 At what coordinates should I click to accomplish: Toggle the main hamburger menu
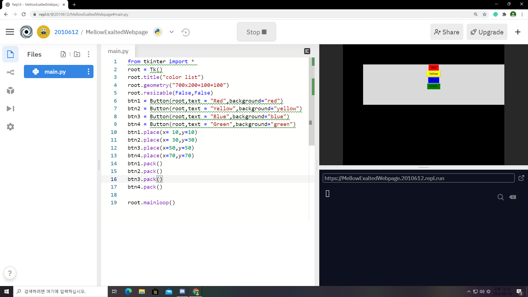click(10, 32)
